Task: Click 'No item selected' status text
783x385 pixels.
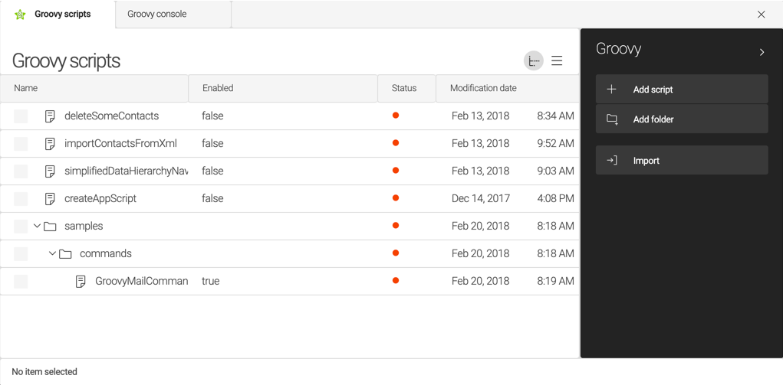Action: [x=44, y=372]
